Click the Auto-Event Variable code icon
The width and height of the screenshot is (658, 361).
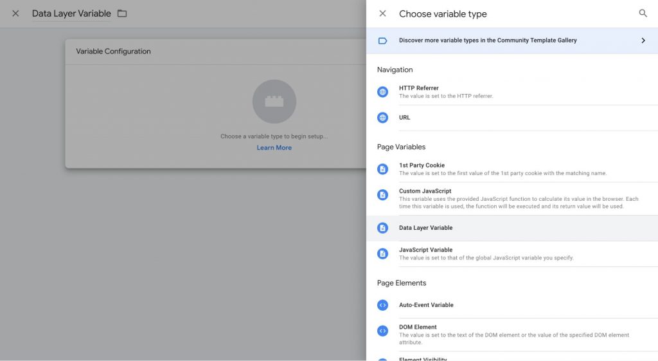tap(382, 305)
